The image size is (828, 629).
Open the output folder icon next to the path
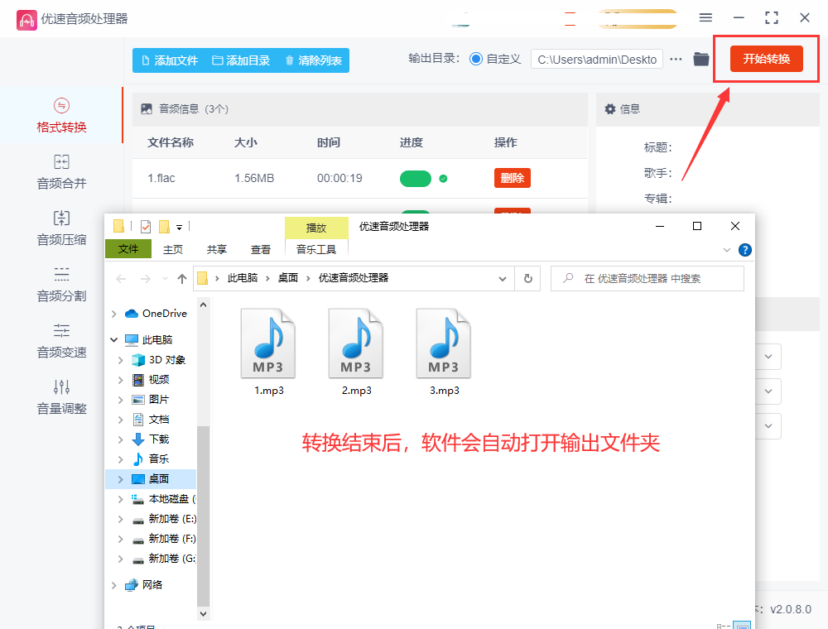pos(700,59)
